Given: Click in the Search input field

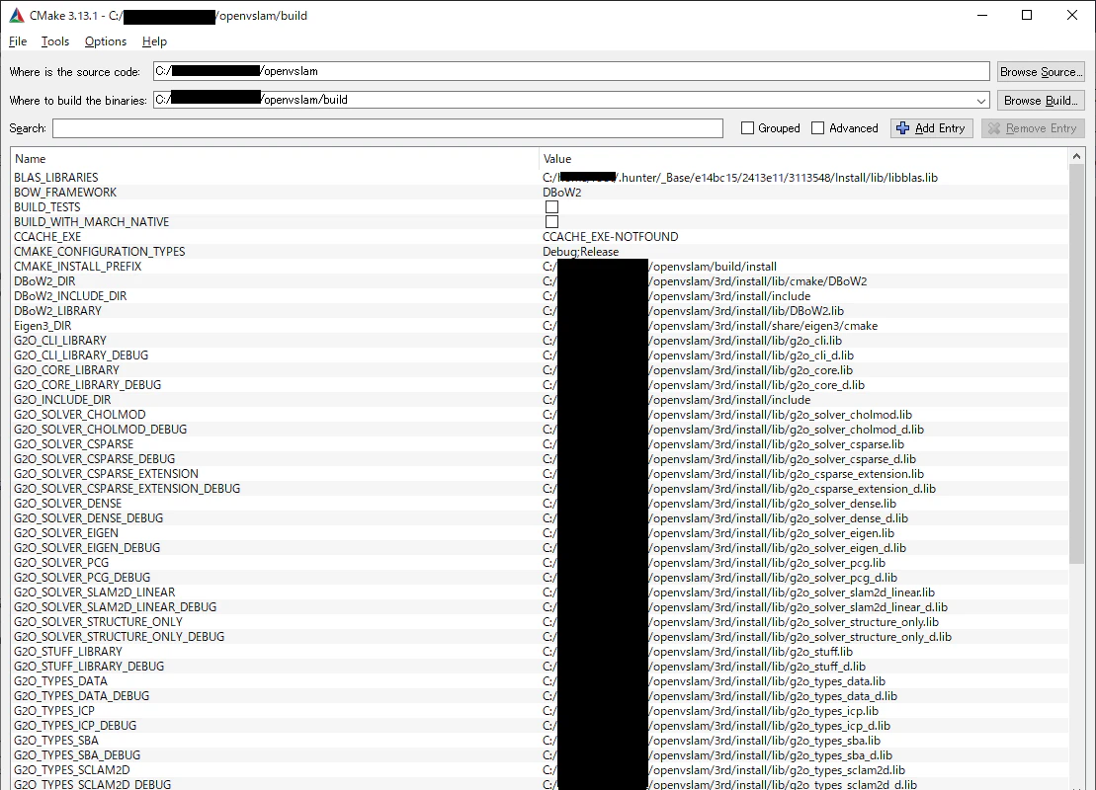Looking at the screenshot, I should pyautogui.click(x=388, y=128).
